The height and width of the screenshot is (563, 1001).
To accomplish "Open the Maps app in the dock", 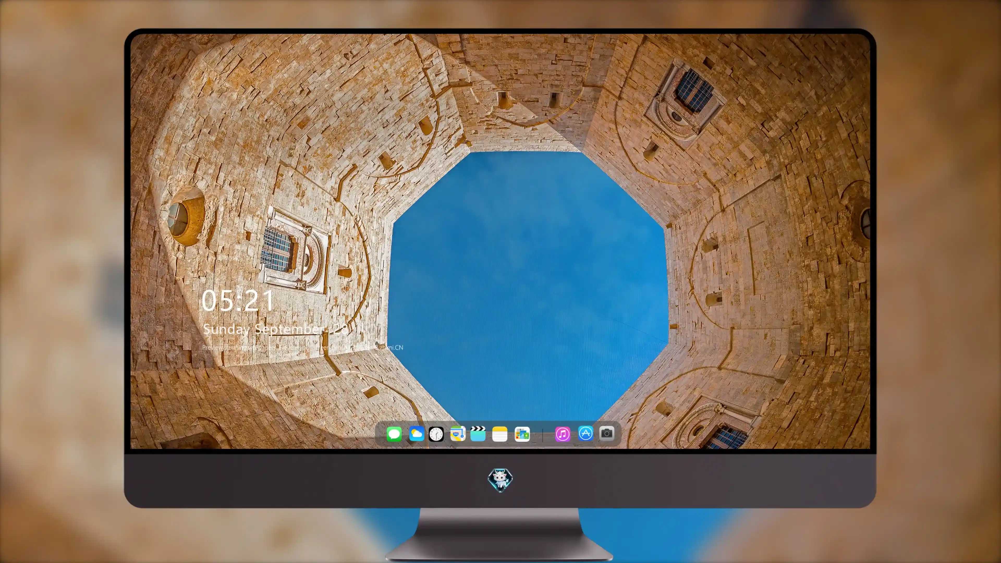I will (x=458, y=434).
